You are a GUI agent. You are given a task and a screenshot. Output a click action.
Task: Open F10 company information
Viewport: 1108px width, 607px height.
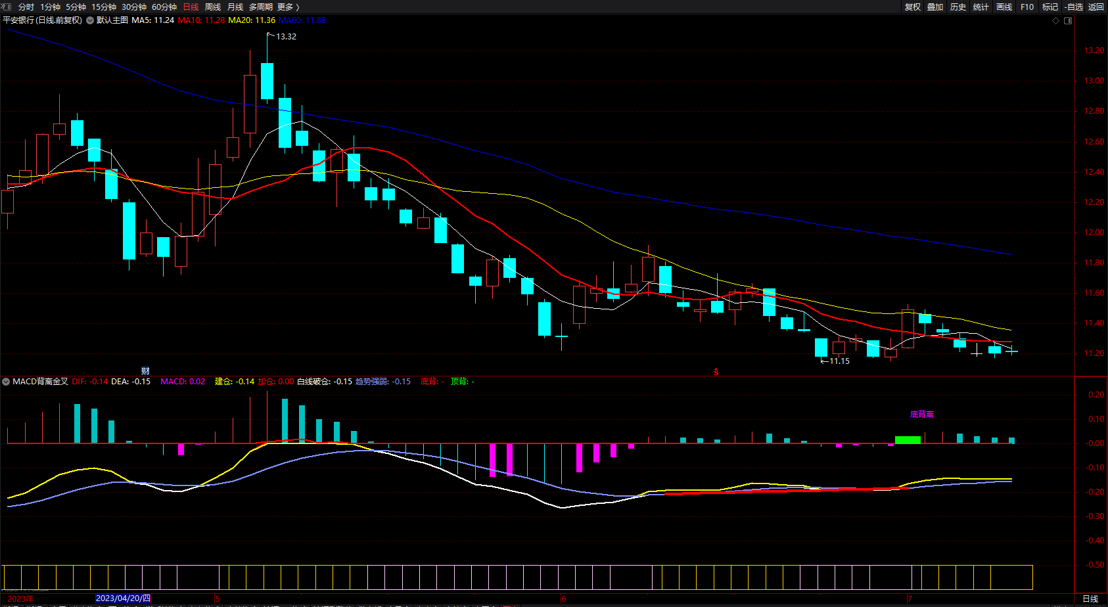point(1027,7)
